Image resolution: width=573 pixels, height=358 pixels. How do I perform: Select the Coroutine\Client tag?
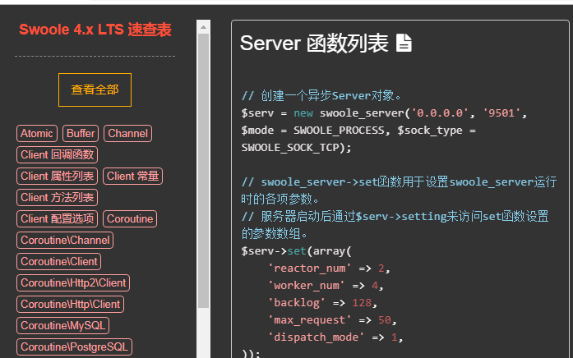coord(59,261)
